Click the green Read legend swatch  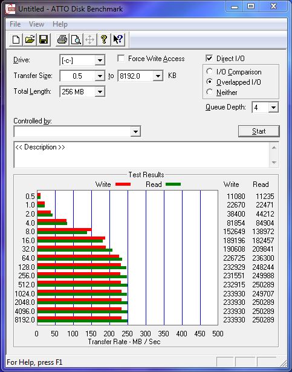coord(173,184)
